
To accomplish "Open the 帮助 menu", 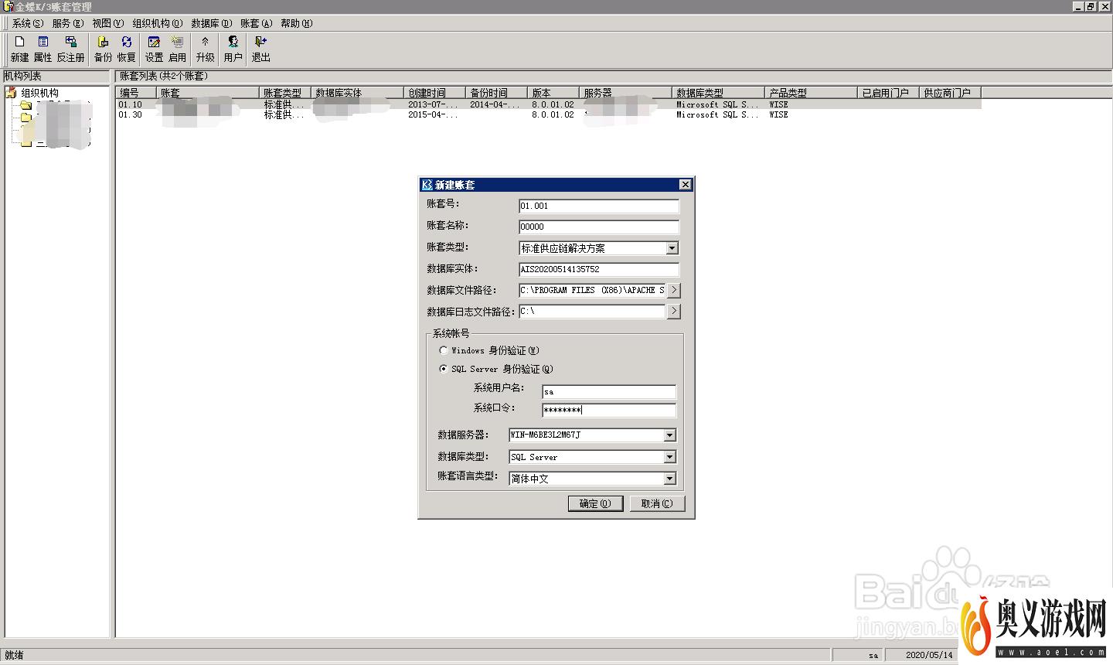I will pyautogui.click(x=297, y=23).
